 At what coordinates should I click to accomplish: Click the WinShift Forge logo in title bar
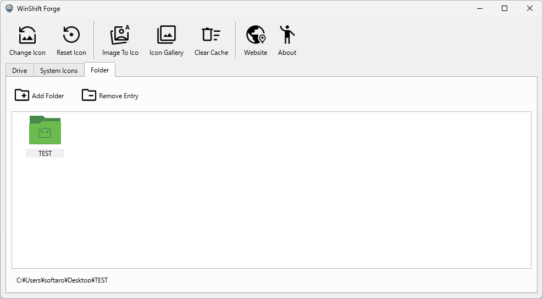[9, 8]
